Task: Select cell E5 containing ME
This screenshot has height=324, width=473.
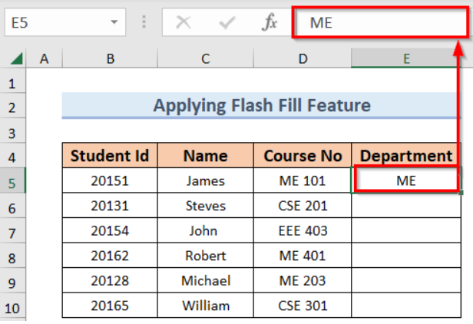Action: 405,181
